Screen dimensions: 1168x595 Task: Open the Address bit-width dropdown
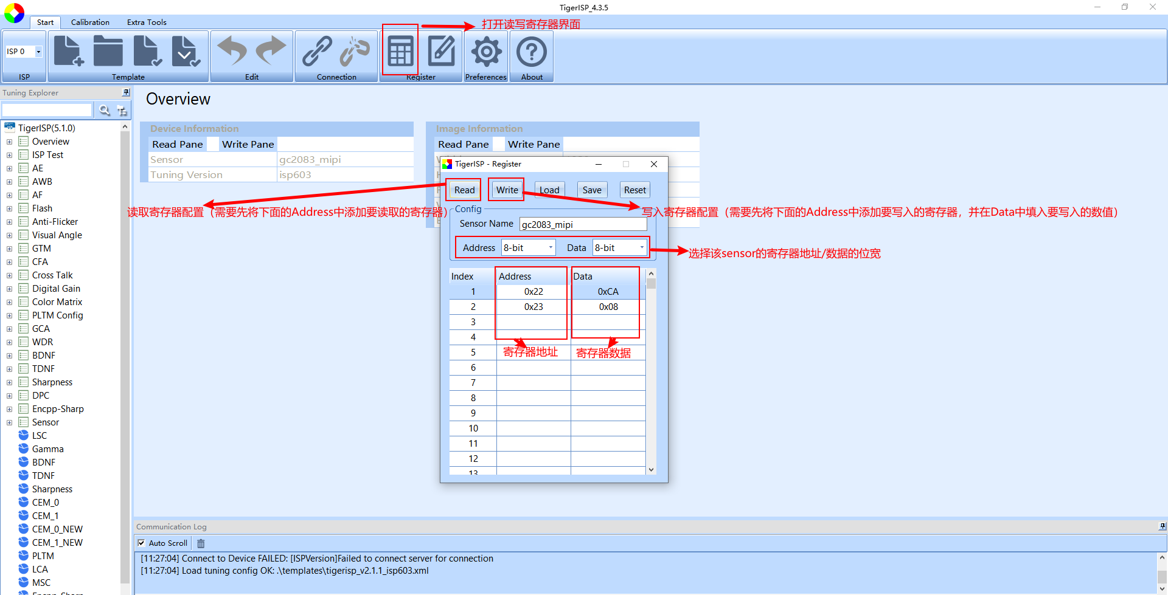pyautogui.click(x=550, y=248)
